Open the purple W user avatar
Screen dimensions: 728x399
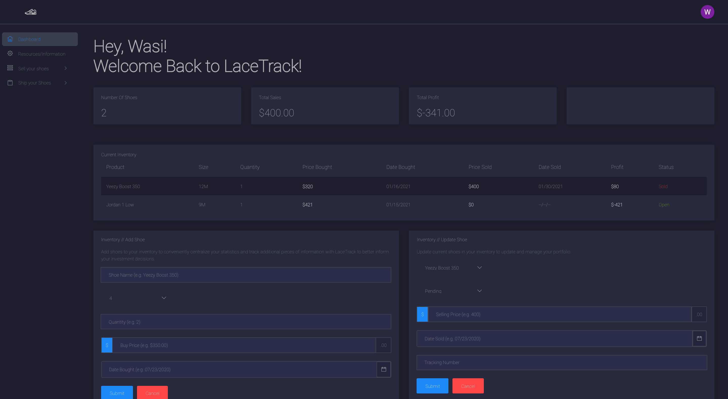click(x=707, y=12)
